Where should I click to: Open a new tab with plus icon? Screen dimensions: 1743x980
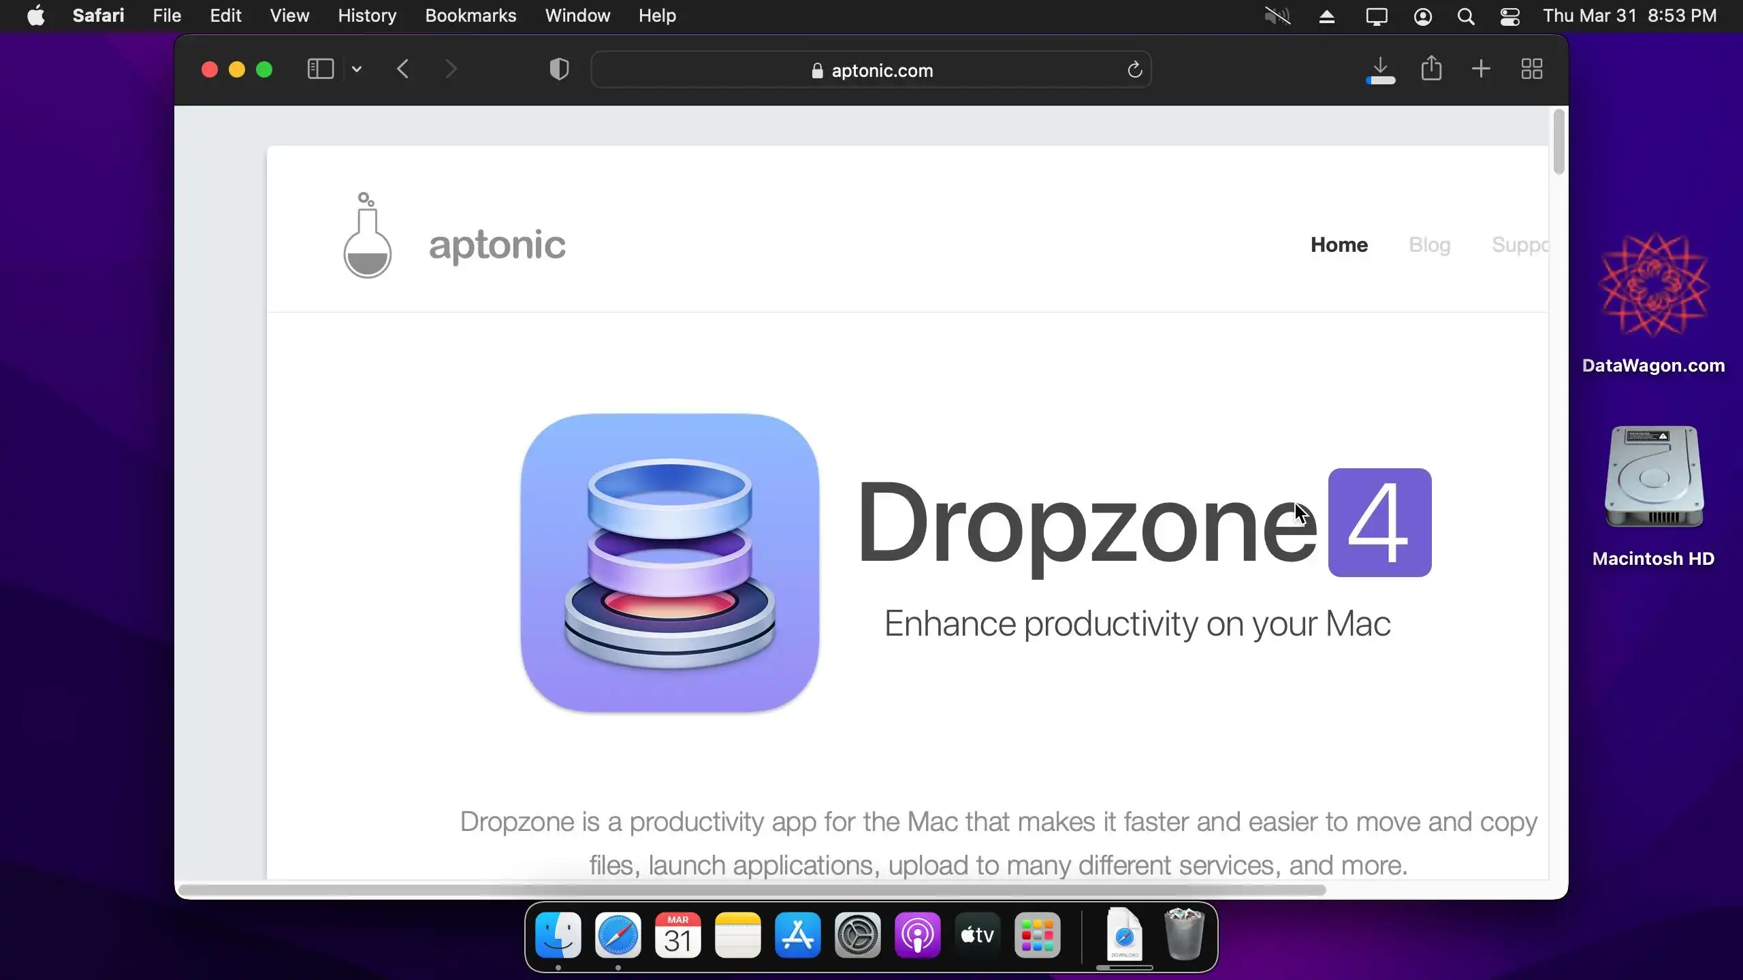(1481, 69)
